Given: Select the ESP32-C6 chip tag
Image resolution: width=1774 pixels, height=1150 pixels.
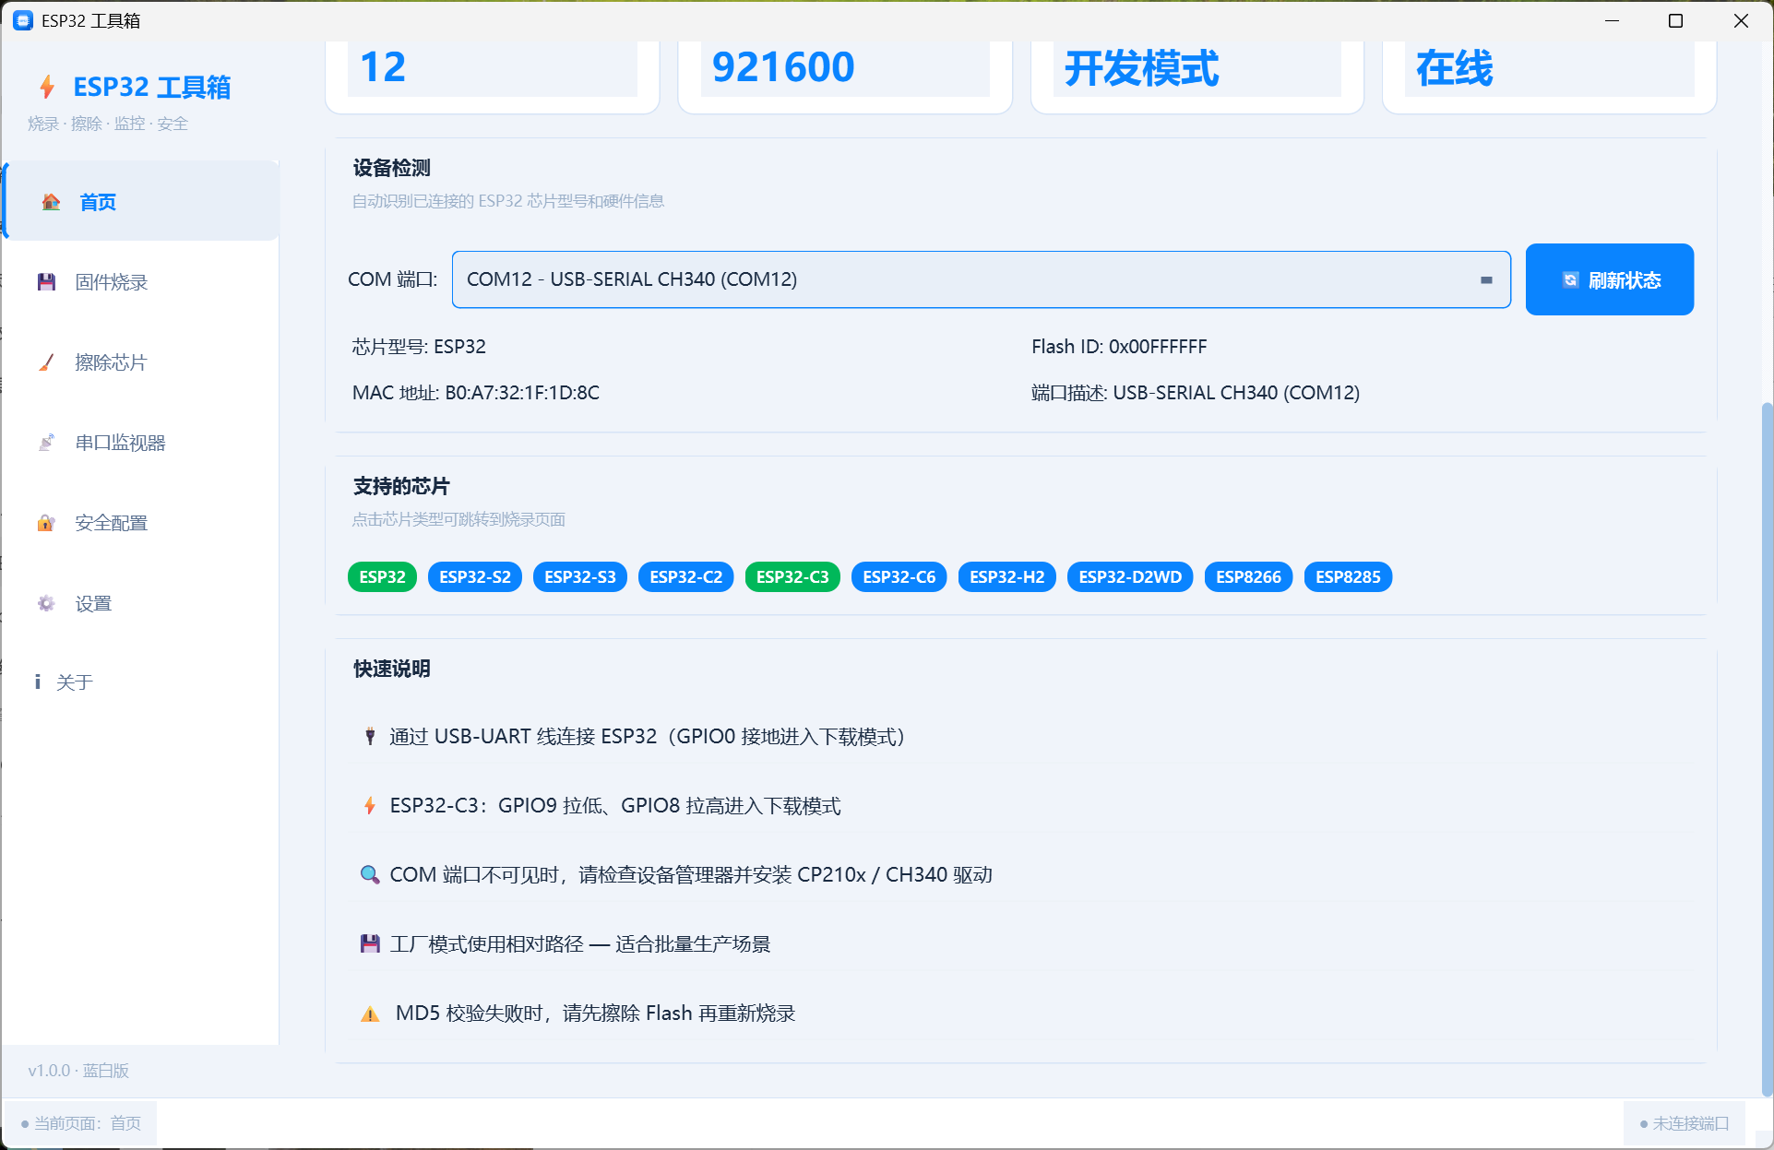Looking at the screenshot, I should tap(899, 576).
